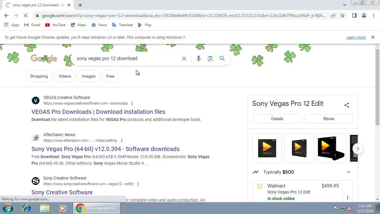Open the YouTube bookmark
This screenshot has width=380, height=214.
55,25
